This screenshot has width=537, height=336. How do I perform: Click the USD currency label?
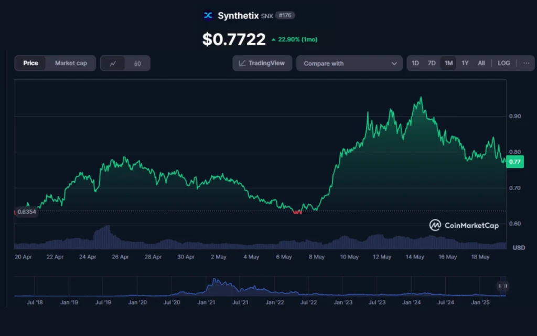click(519, 248)
